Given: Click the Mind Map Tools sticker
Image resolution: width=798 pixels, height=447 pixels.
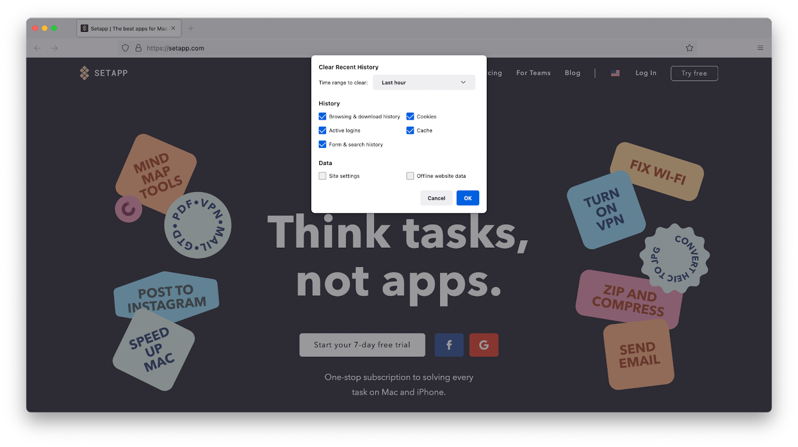Looking at the screenshot, I should click(x=156, y=173).
